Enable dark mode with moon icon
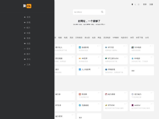 click(x=135, y=4)
